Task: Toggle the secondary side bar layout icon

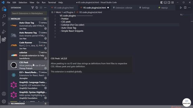Action: (169, 2)
